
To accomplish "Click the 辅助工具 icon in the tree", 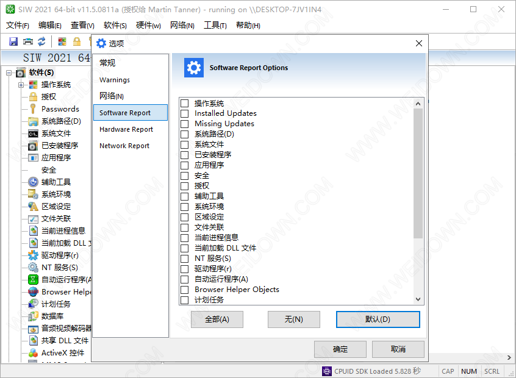I will click(x=33, y=182).
